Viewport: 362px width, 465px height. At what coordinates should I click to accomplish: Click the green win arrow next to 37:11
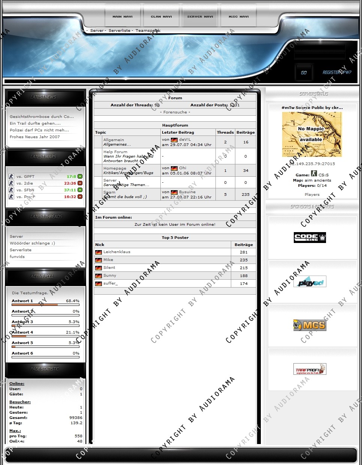tap(80, 190)
